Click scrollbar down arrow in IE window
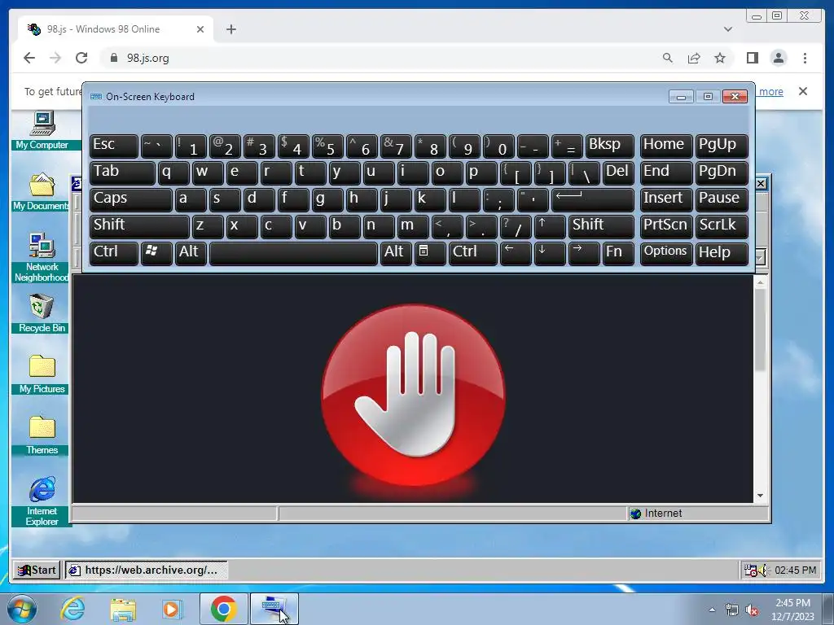Viewport: 834px width, 625px height. 760,496
